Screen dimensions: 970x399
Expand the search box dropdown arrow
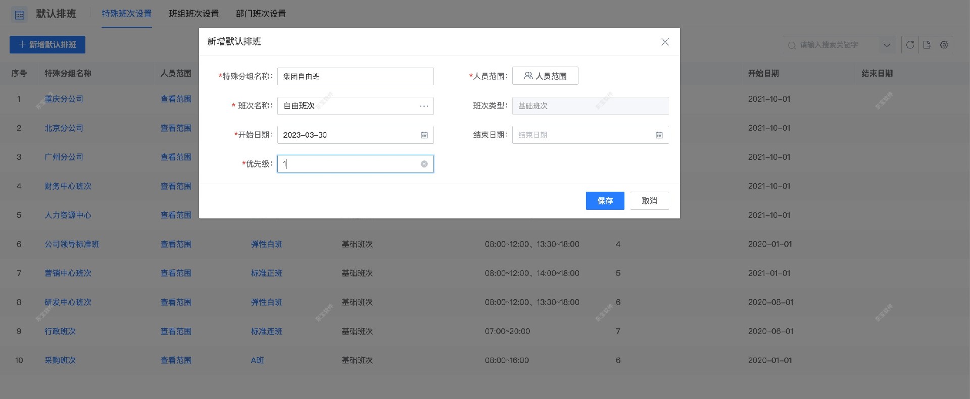(x=887, y=45)
